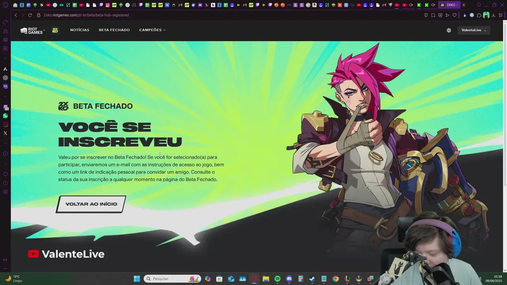
Task: Click the blue water-drop extension icon
Action: (465, 15)
